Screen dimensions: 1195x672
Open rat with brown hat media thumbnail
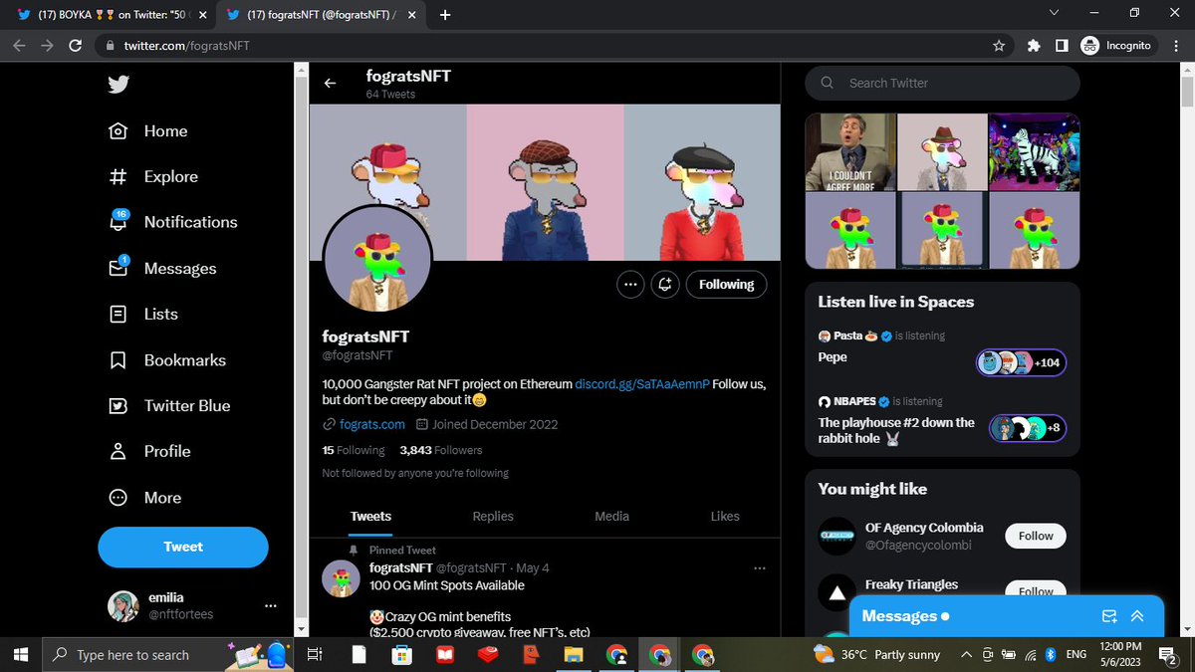[x=942, y=150]
